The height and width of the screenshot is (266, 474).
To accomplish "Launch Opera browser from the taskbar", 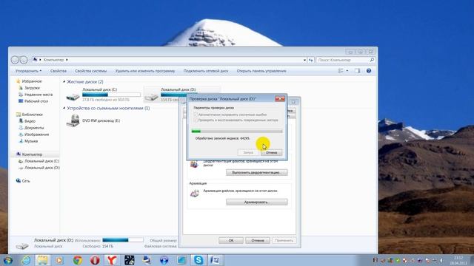I will pyautogui.click(x=95, y=260).
